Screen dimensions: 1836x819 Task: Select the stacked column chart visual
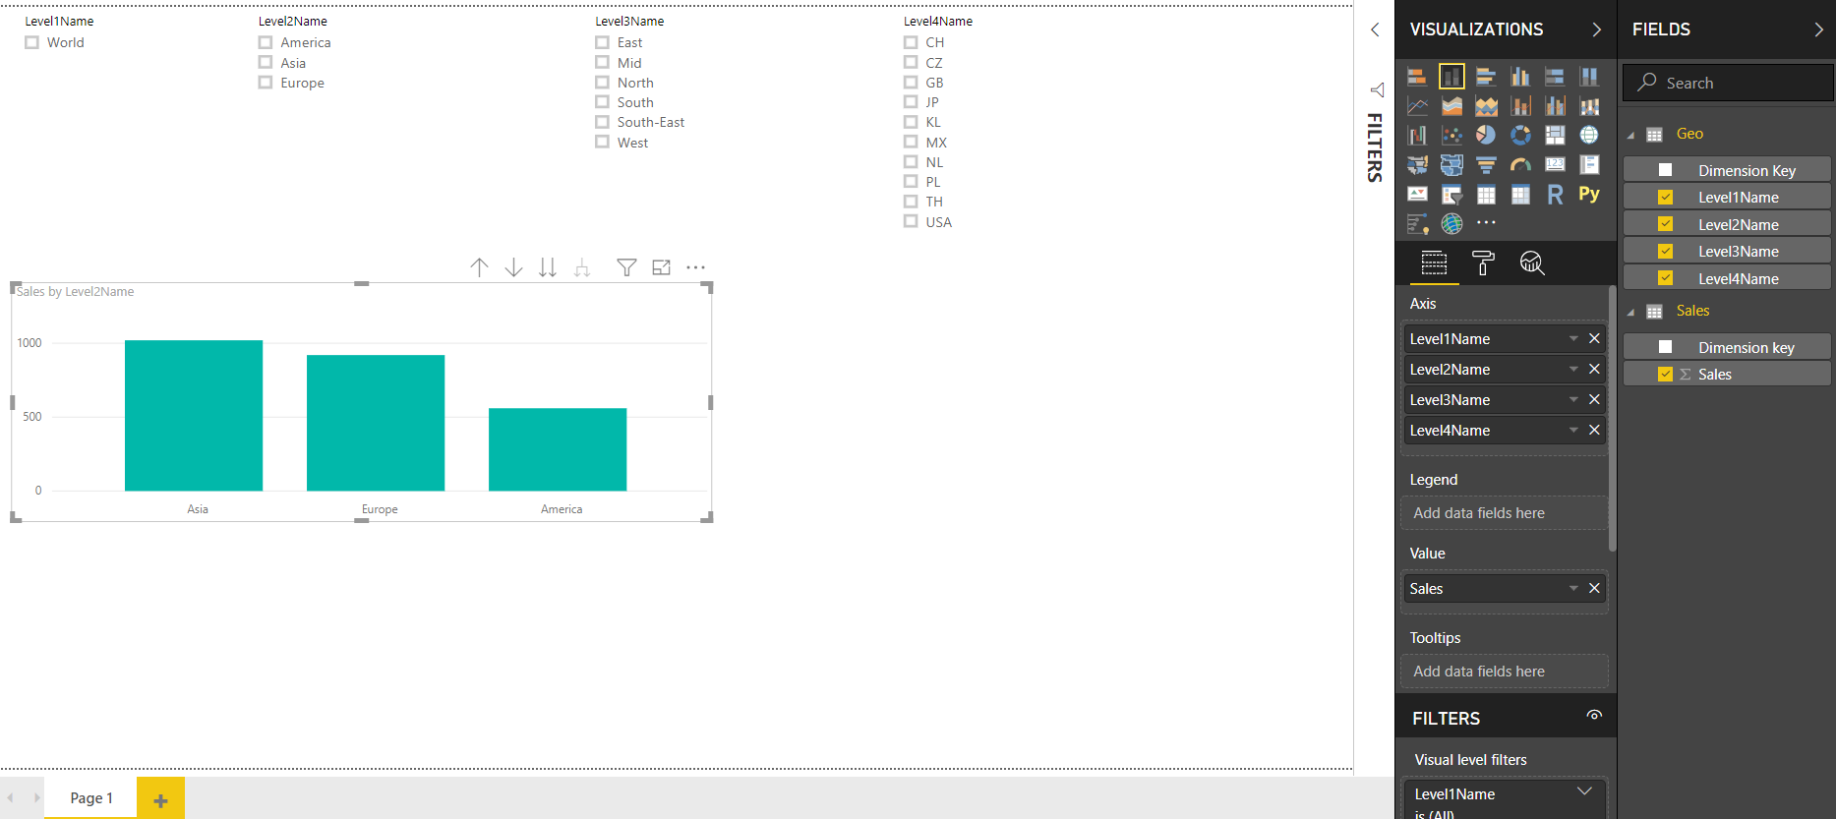tap(1451, 77)
